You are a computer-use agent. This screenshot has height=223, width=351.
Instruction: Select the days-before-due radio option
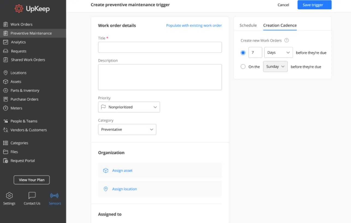[x=243, y=53]
